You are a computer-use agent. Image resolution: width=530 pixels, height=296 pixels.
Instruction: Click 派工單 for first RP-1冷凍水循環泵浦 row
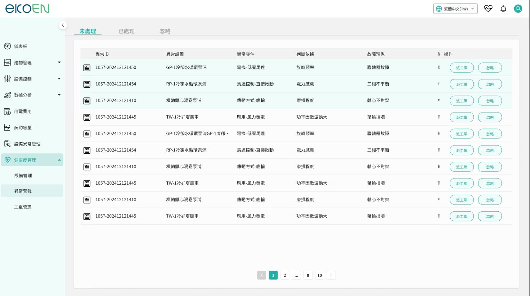coord(461,84)
